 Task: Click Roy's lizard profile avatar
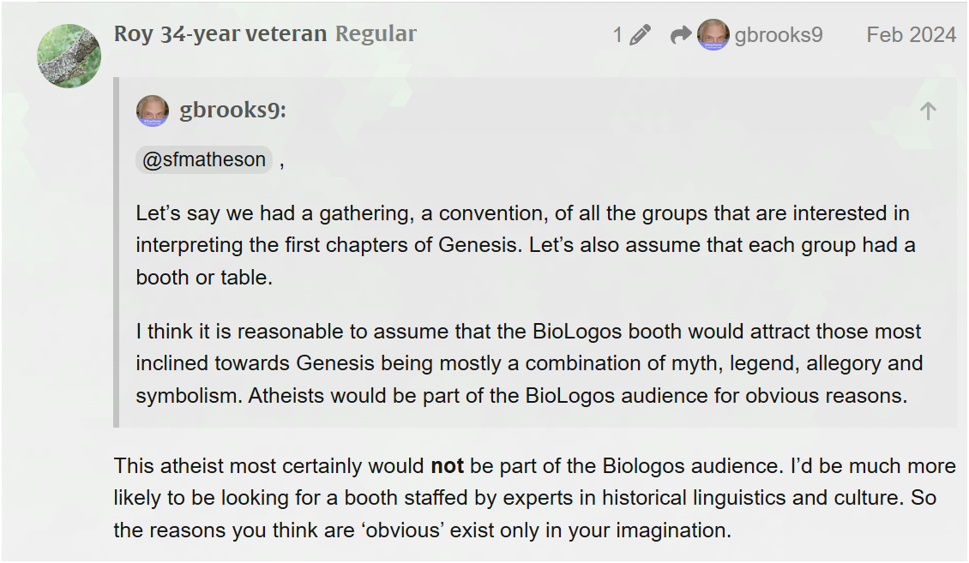pos(69,56)
